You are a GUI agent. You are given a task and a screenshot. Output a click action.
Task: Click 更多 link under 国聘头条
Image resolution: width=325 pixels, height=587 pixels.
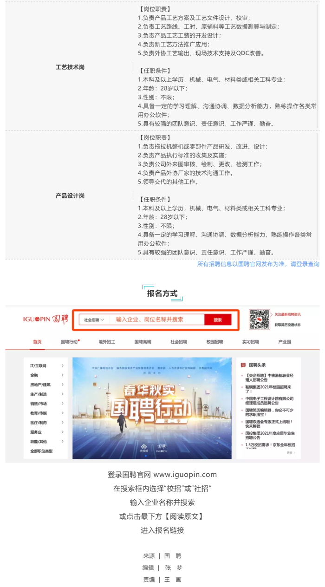291,452
